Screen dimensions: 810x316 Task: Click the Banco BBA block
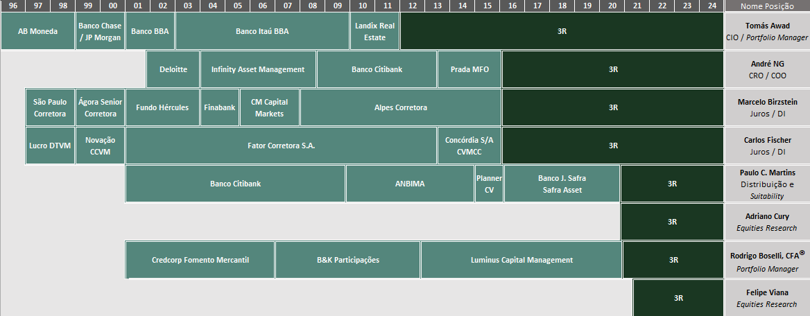pos(150,31)
